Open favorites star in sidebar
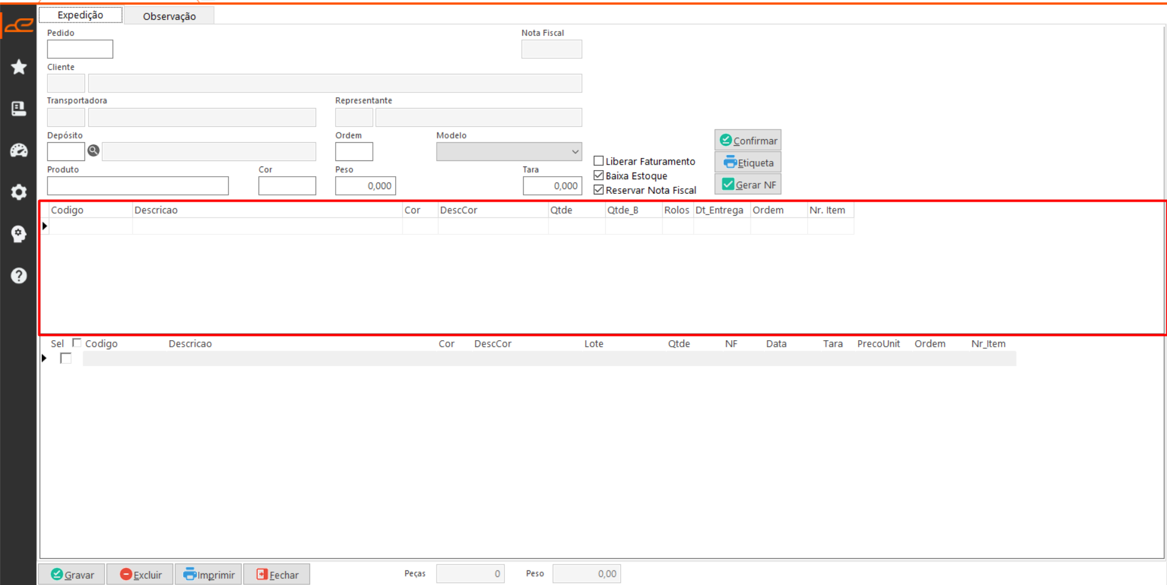1167x585 pixels. click(19, 67)
